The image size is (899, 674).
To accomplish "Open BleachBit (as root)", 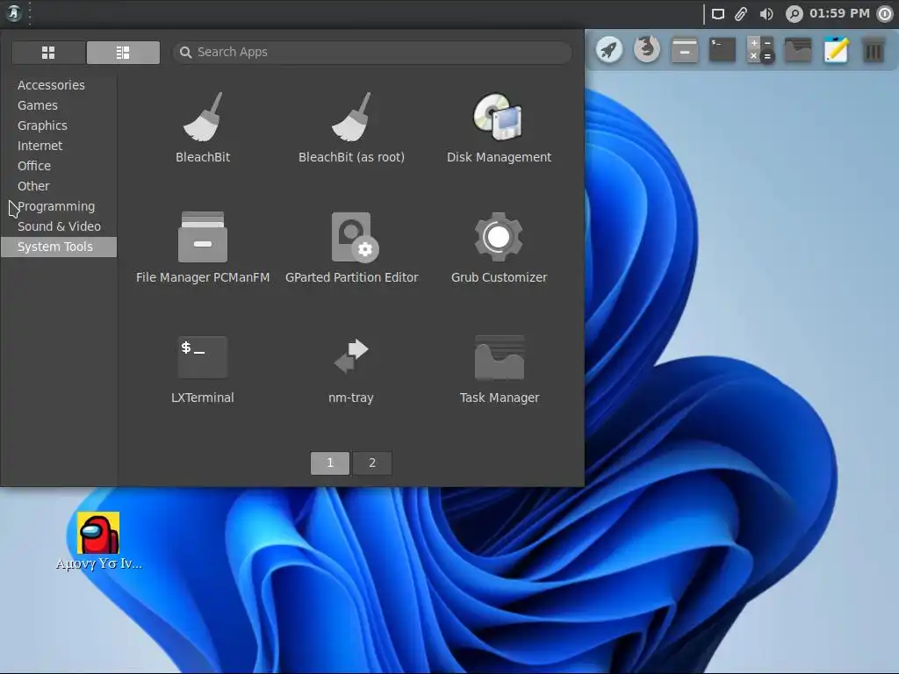I will click(351, 128).
